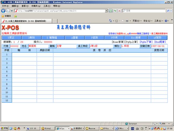The height and width of the screenshot is (131, 174).
Task: Click the 收藏夹 star icon
Action: [x=3, y=16]
